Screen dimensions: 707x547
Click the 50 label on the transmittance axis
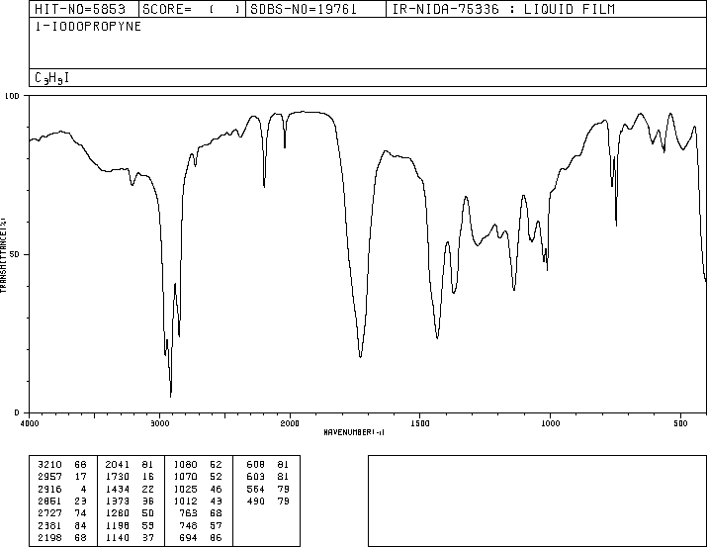[x=15, y=254]
